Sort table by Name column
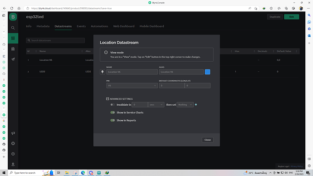Screen dimensions: 313x176 pyautogui.click(x=82, y=51)
